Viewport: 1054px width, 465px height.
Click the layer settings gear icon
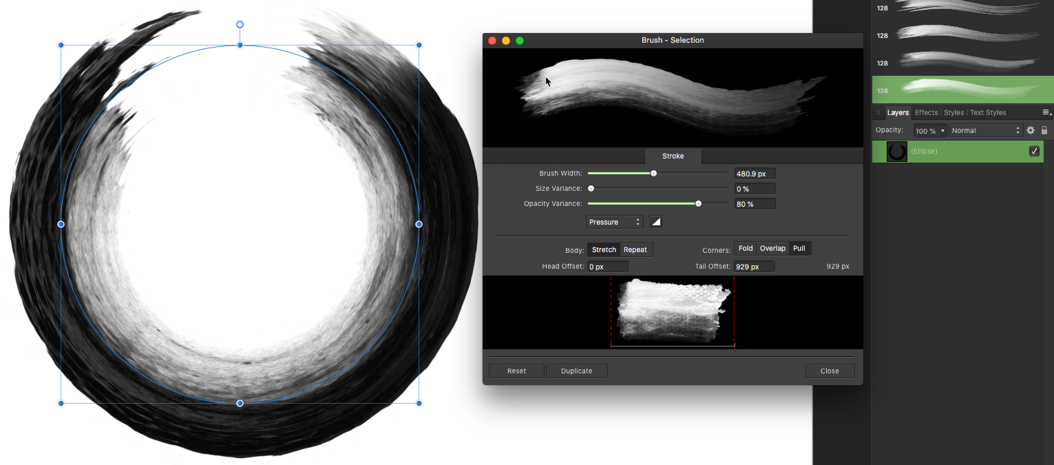point(1031,130)
